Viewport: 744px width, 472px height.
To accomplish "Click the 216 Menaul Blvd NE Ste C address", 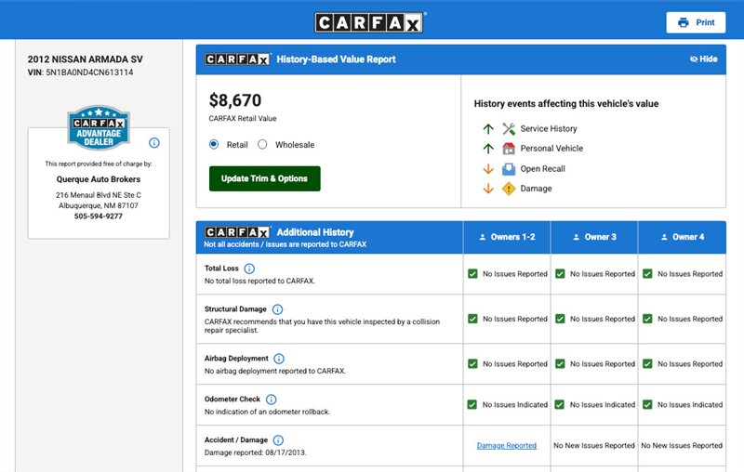I will click(x=99, y=195).
